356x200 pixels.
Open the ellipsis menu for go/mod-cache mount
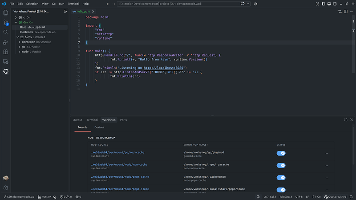[327, 153]
